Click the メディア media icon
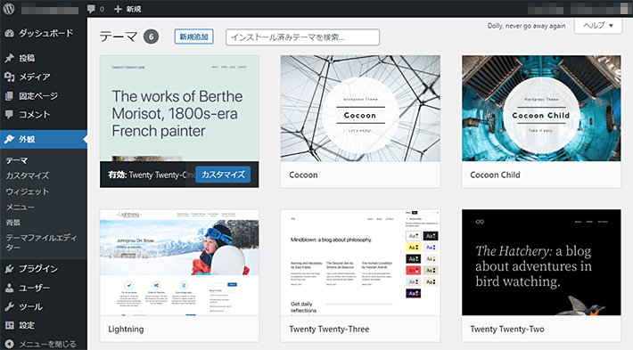This screenshot has height=350, width=633. click(9, 77)
